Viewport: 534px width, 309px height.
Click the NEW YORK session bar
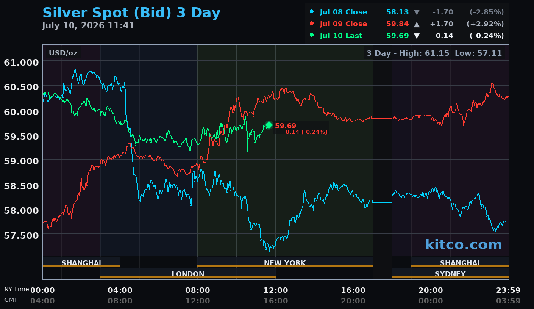coord(285,262)
